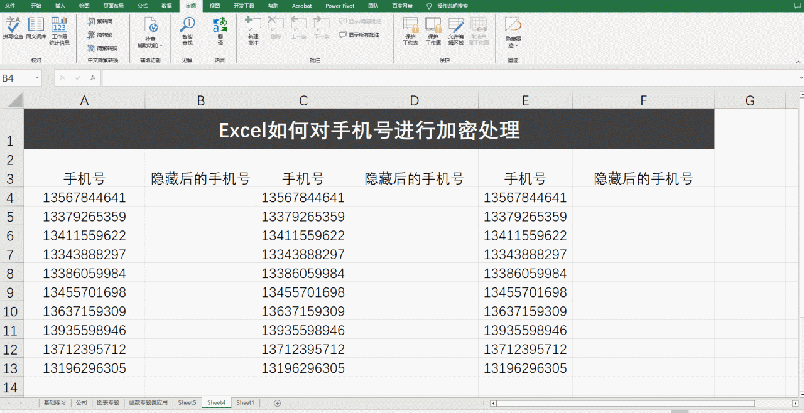The width and height of the screenshot is (804, 413).
Task: Click cell A4 with 13567844641
Action: coord(84,198)
